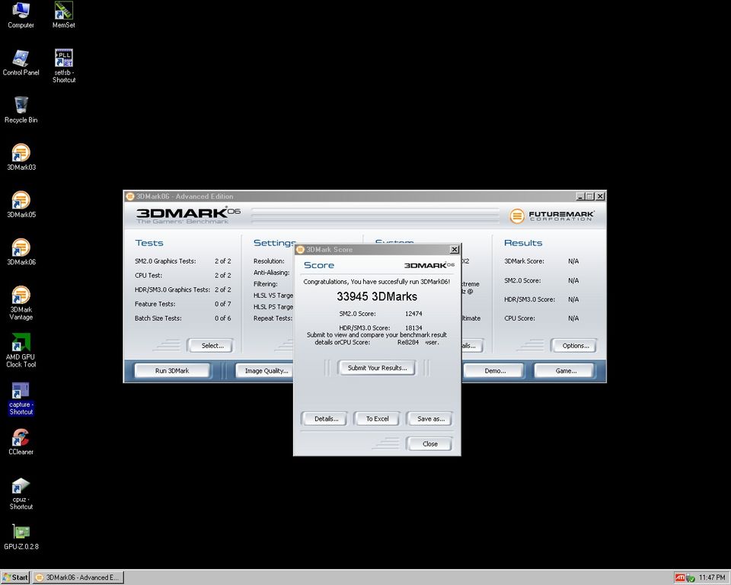Click the Demo button
This screenshot has height=585, width=731.
(x=495, y=370)
